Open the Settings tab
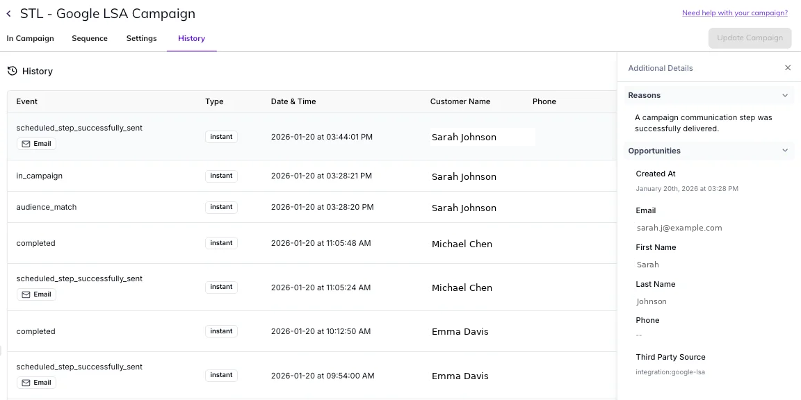 point(141,38)
